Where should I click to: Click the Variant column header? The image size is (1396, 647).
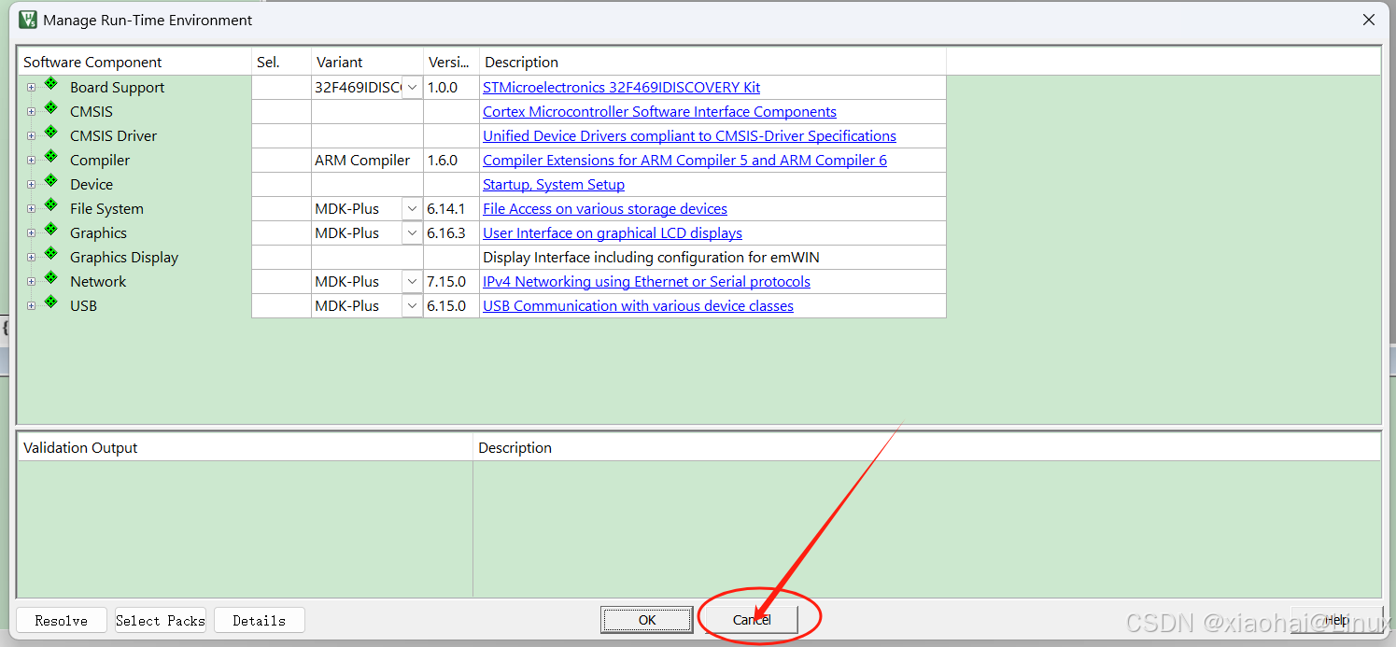coord(367,63)
